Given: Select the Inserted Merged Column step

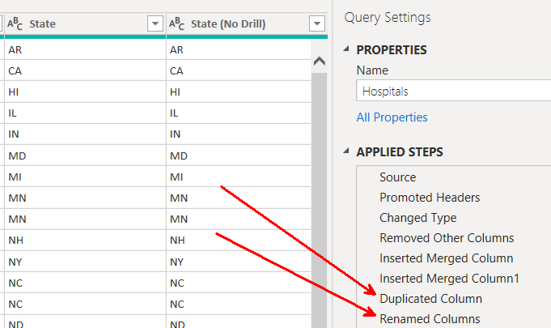Looking at the screenshot, I should point(447,258).
